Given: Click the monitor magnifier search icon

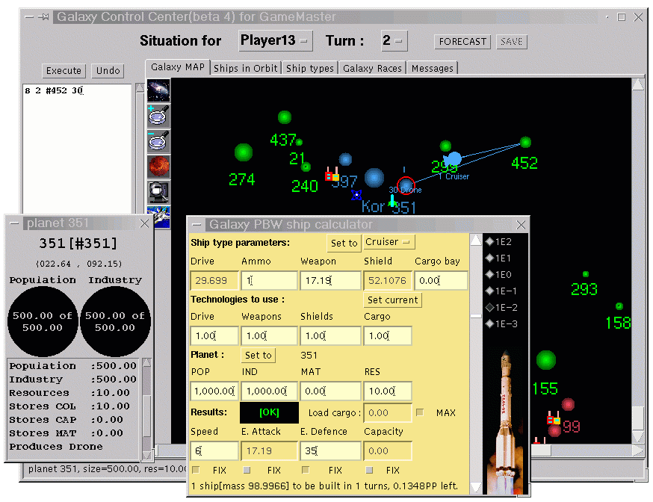Looking at the screenshot, I should 158,190.
